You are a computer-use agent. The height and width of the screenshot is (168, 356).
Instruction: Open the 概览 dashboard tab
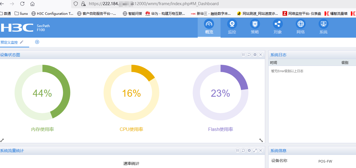(x=209, y=27)
